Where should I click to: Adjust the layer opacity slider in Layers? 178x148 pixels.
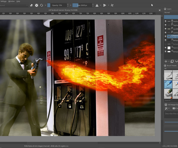tap(171, 17)
